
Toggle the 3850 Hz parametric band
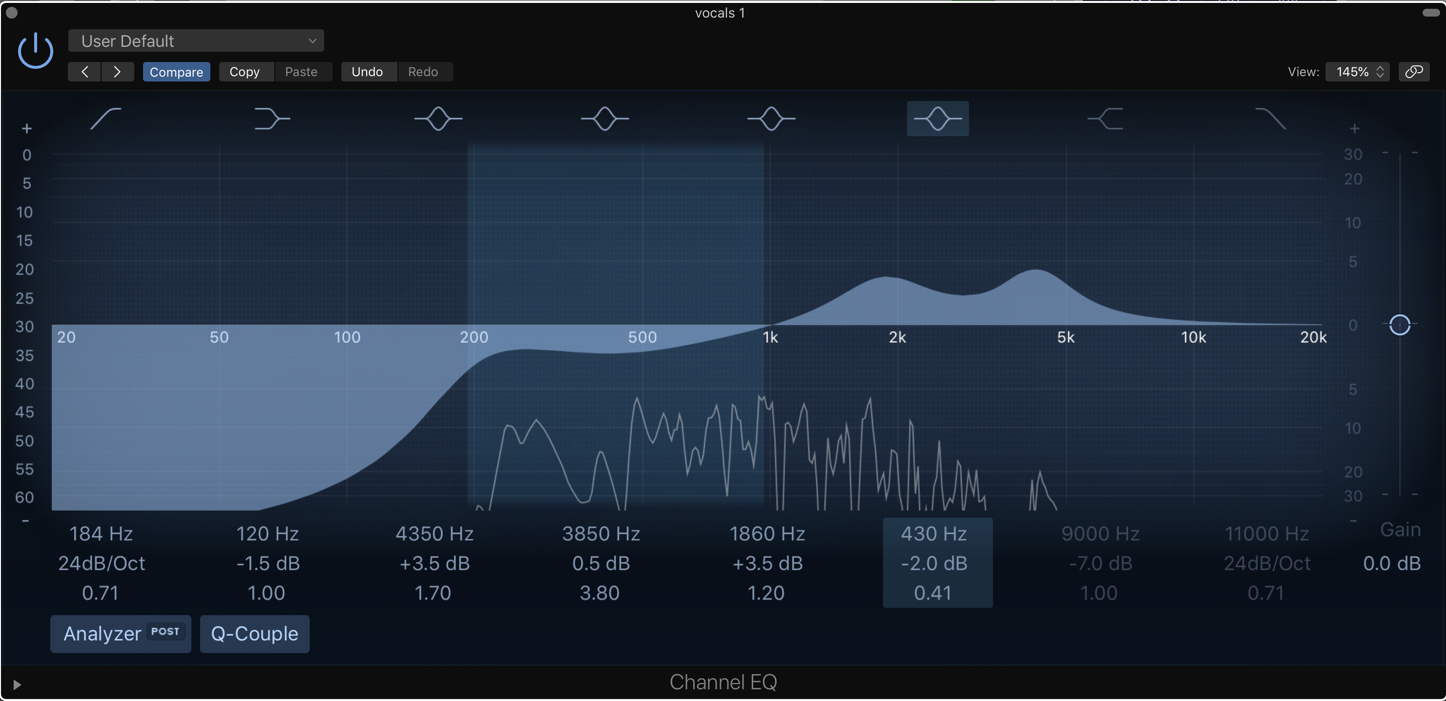click(604, 119)
